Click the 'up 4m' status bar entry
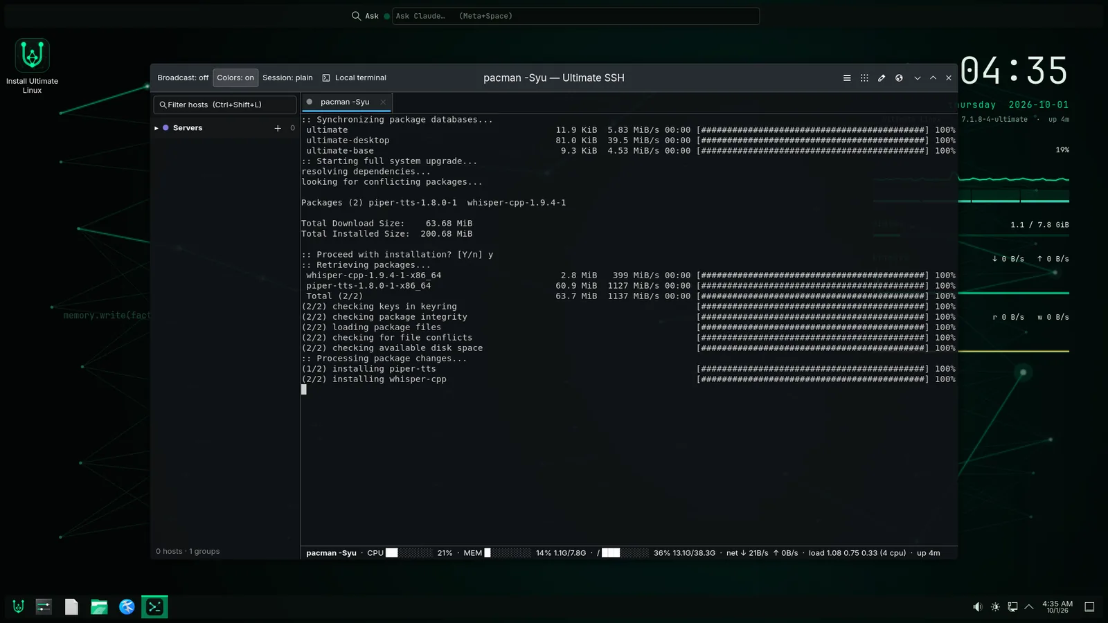 coord(929,553)
